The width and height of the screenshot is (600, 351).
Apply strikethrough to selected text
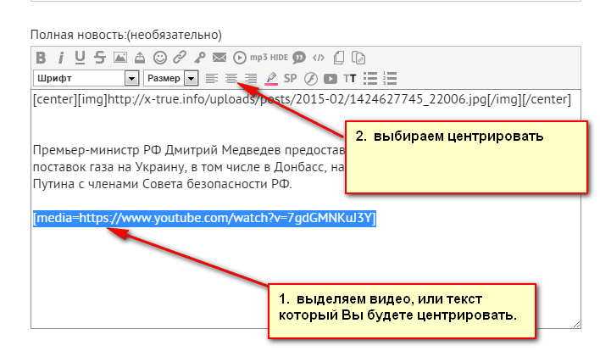(100, 58)
